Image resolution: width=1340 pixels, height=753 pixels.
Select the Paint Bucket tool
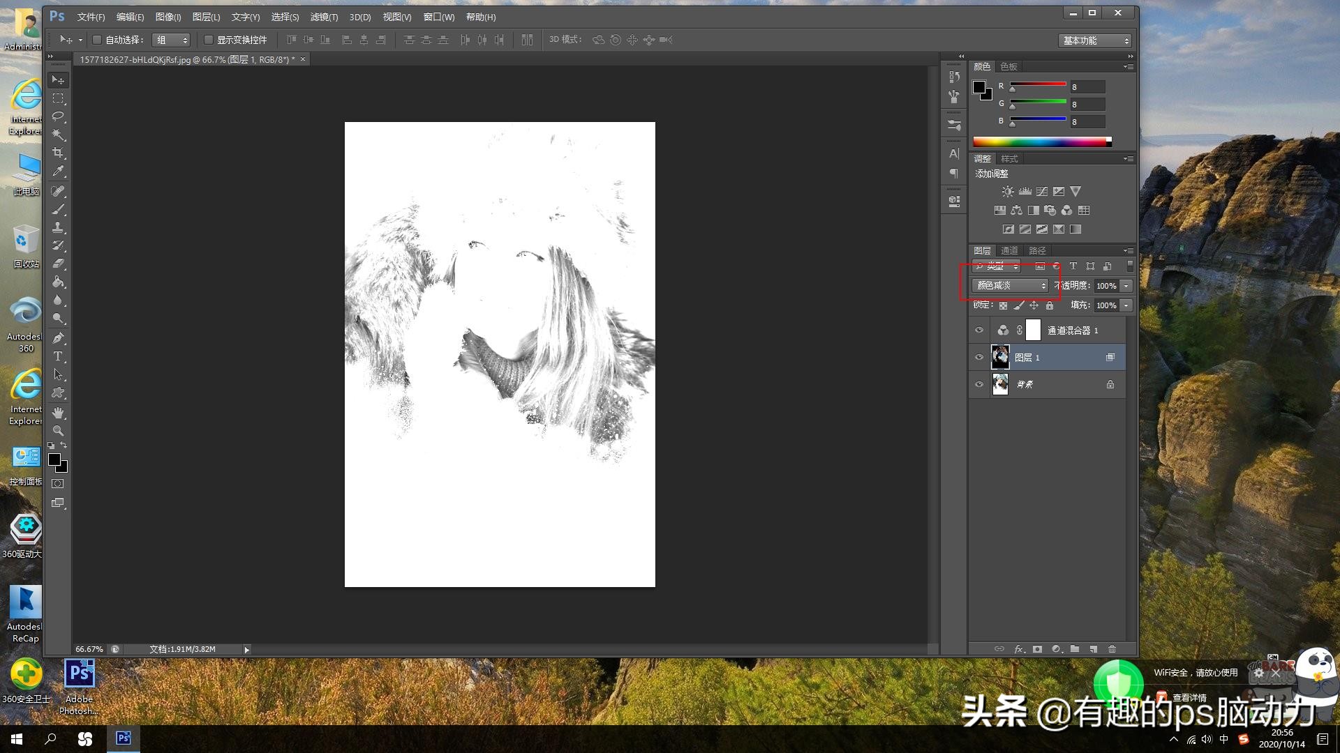[x=58, y=282]
